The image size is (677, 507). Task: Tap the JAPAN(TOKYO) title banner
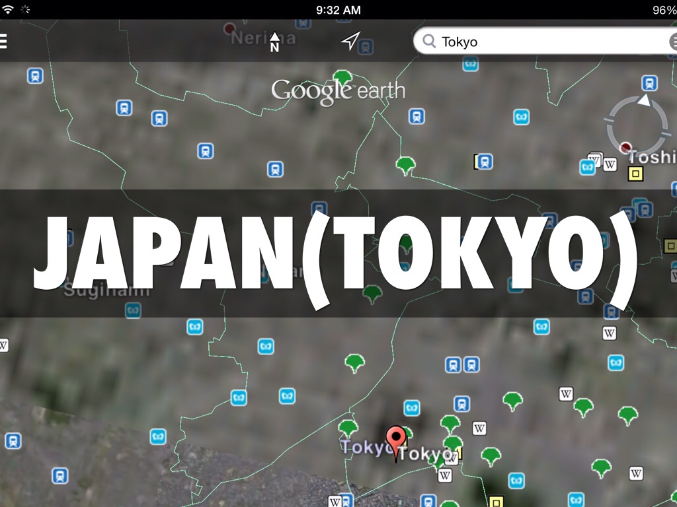click(338, 253)
